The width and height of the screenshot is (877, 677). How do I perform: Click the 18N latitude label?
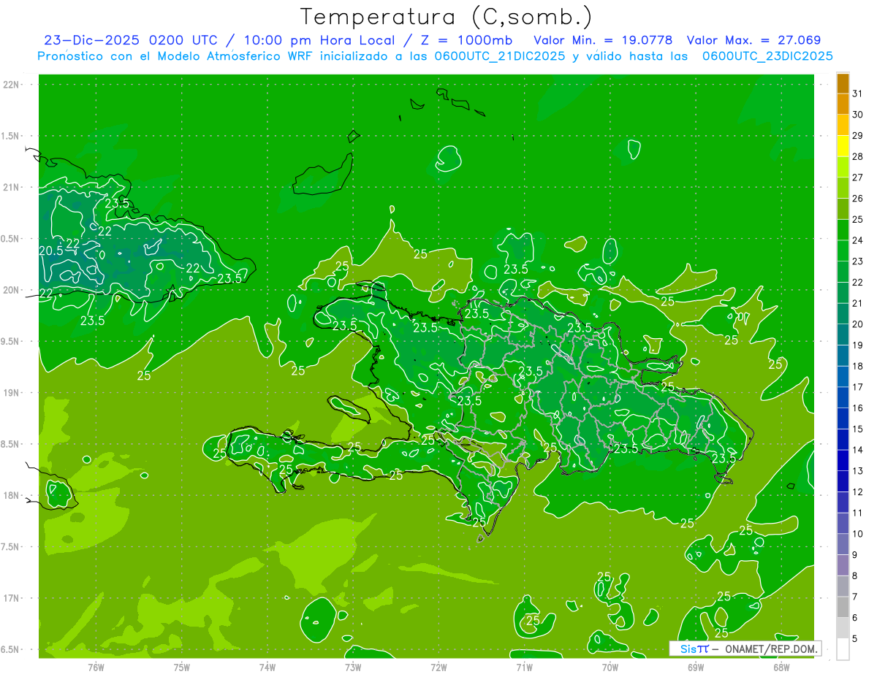point(11,495)
